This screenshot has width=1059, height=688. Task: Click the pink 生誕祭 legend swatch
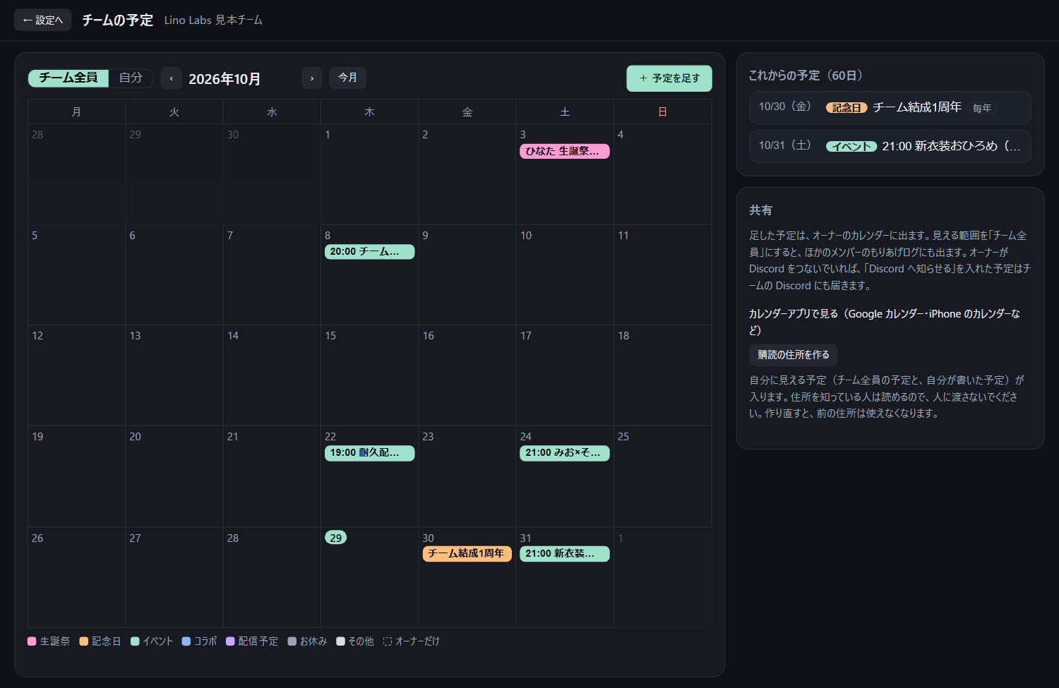click(x=32, y=641)
